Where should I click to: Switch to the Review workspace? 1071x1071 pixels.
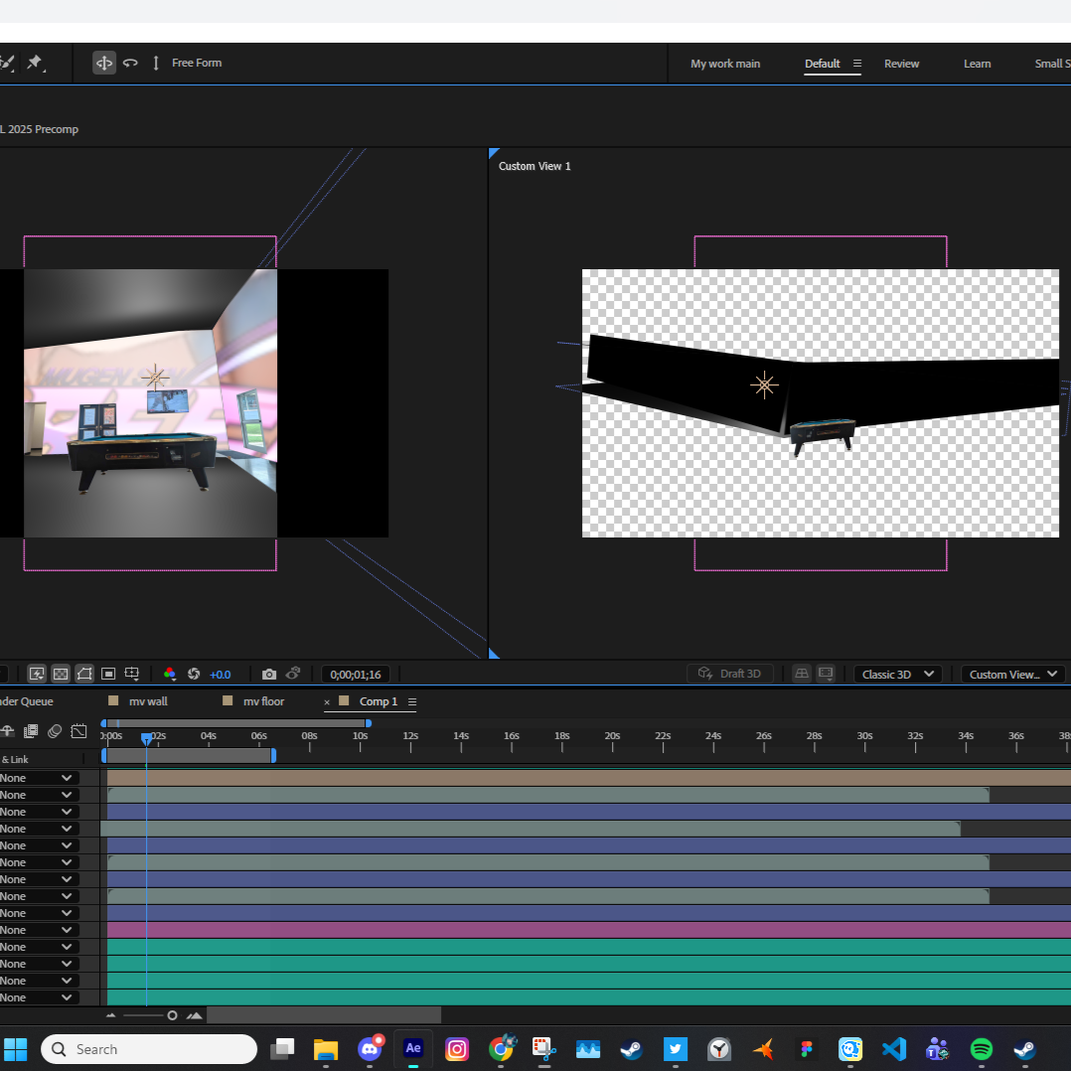[901, 63]
